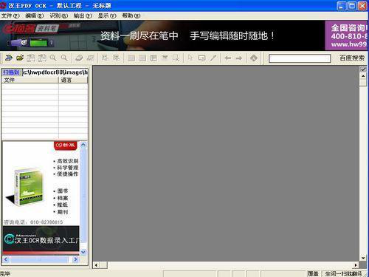Click the ad panel scroll up chevron
Image resolution: width=369 pixels, height=277 pixels.
click(x=83, y=145)
